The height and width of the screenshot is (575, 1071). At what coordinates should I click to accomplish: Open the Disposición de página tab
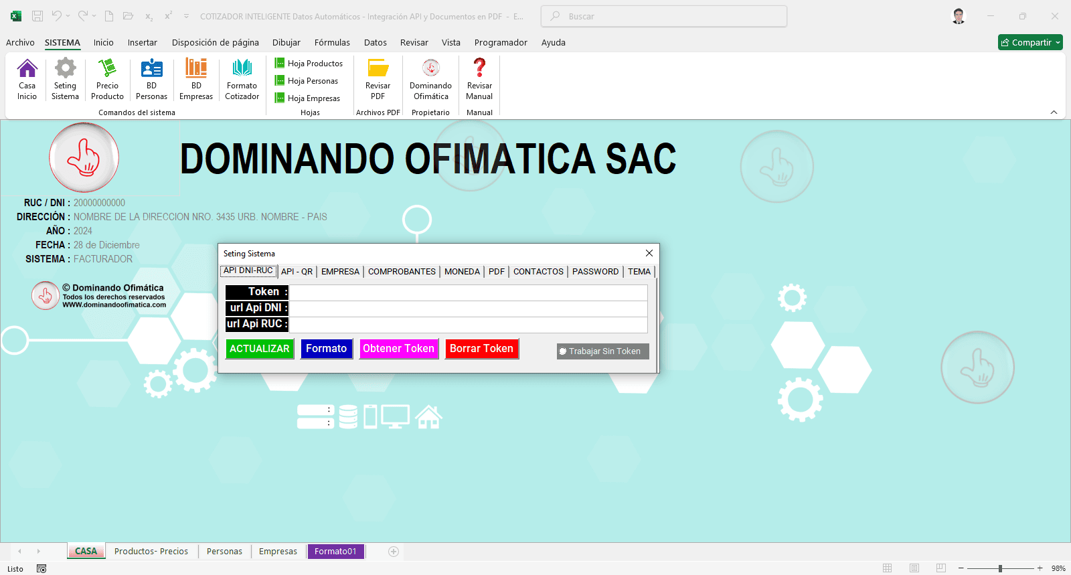(215, 42)
